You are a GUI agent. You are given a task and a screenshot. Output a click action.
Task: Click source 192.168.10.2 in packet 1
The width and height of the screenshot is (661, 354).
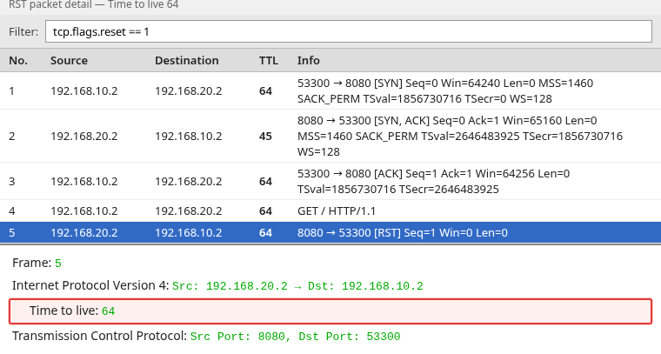pos(83,91)
